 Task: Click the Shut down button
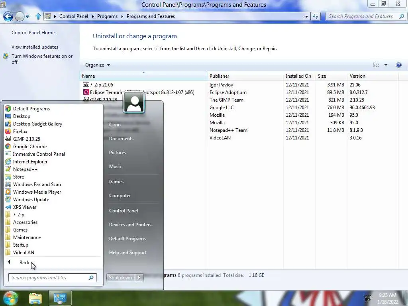click(120, 278)
